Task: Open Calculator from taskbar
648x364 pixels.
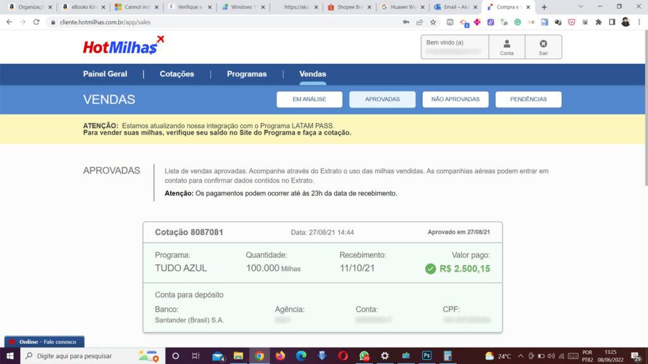Action: tap(447, 356)
